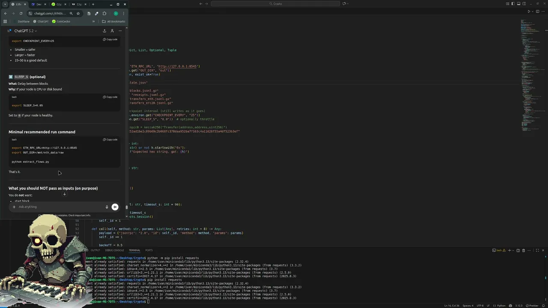
Task: Open run options dropdown arrow
Action: [533, 12]
